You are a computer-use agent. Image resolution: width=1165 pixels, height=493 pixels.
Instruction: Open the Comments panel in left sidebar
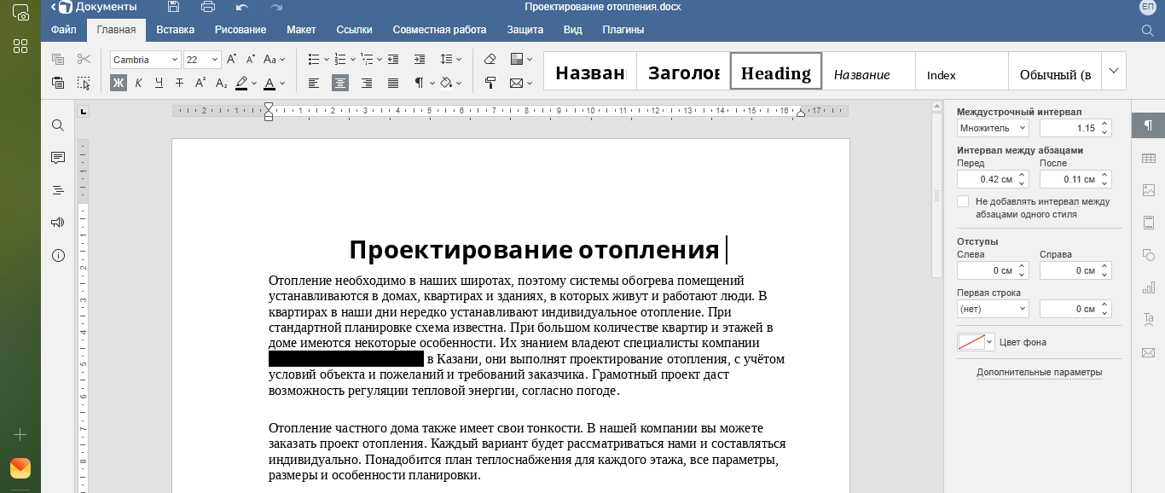(x=58, y=158)
